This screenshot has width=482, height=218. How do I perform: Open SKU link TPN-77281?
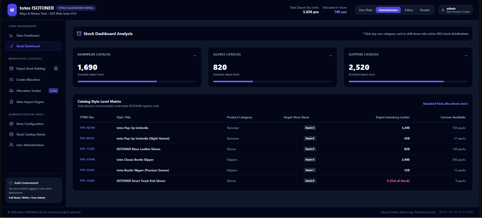87,149
